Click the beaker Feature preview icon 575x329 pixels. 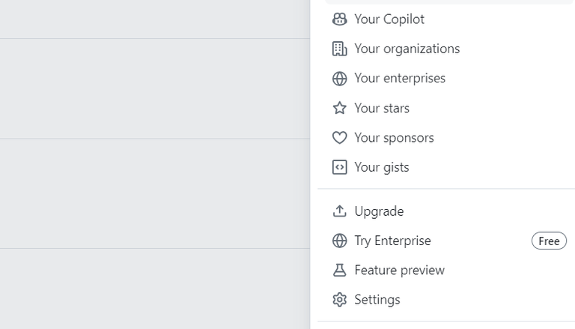pos(339,271)
